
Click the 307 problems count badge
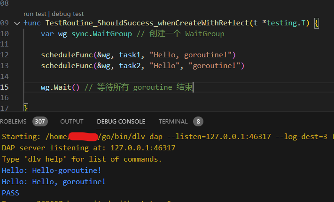pos(40,122)
